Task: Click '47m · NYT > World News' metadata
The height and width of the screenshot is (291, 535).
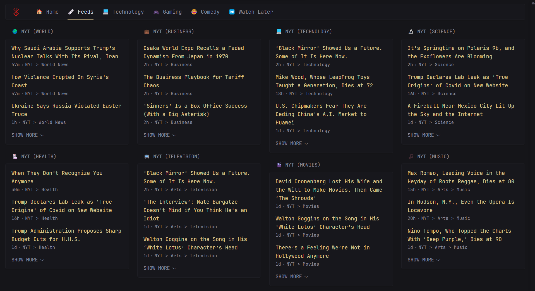Action: [x=40, y=65]
